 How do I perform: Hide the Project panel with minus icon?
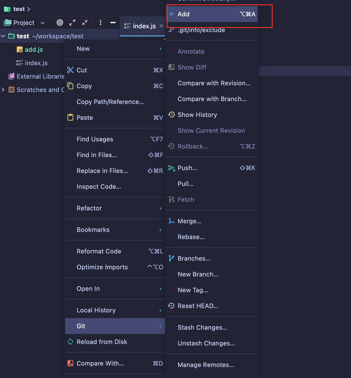(113, 22)
